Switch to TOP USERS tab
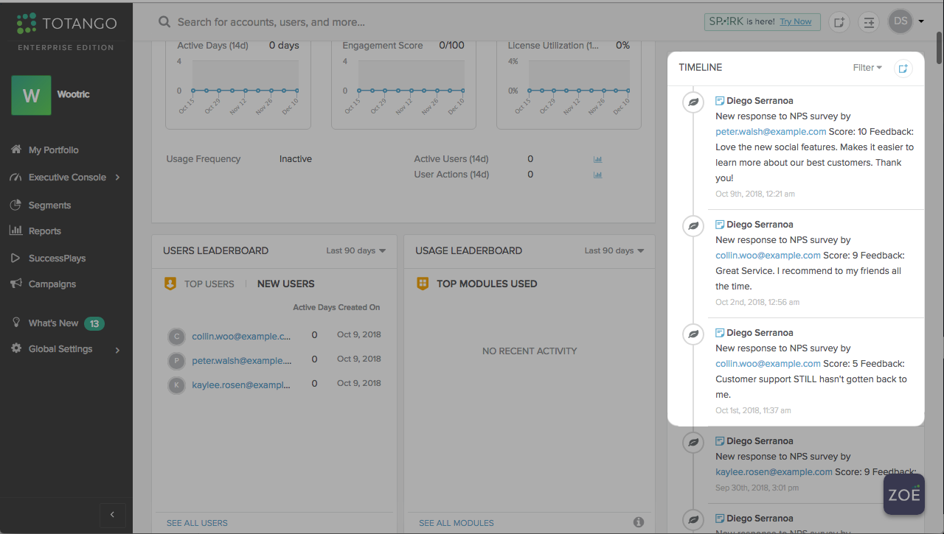944x534 pixels. click(209, 284)
